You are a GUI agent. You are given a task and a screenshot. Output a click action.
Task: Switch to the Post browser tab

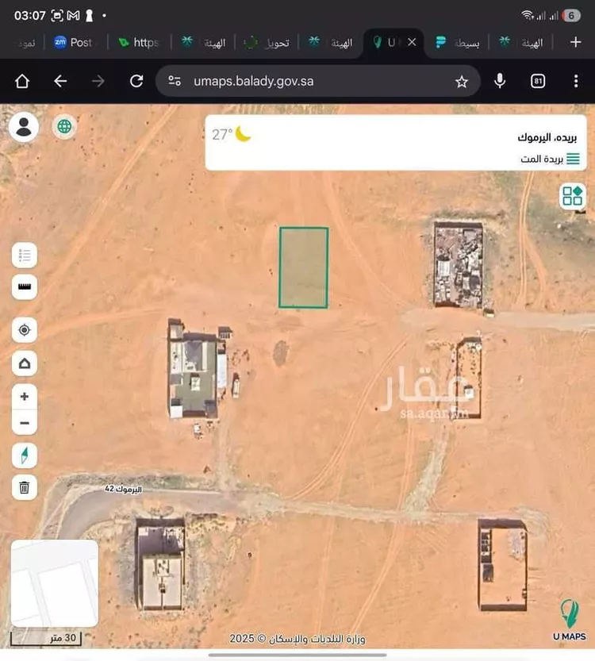(73, 43)
